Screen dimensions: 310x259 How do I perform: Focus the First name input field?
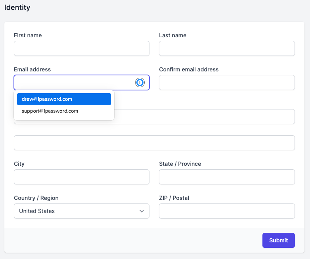(x=81, y=48)
